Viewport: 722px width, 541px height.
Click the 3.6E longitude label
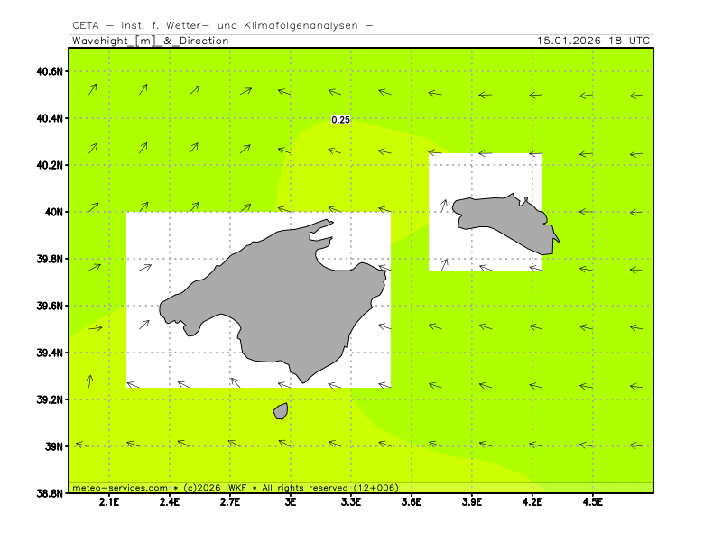click(x=412, y=502)
